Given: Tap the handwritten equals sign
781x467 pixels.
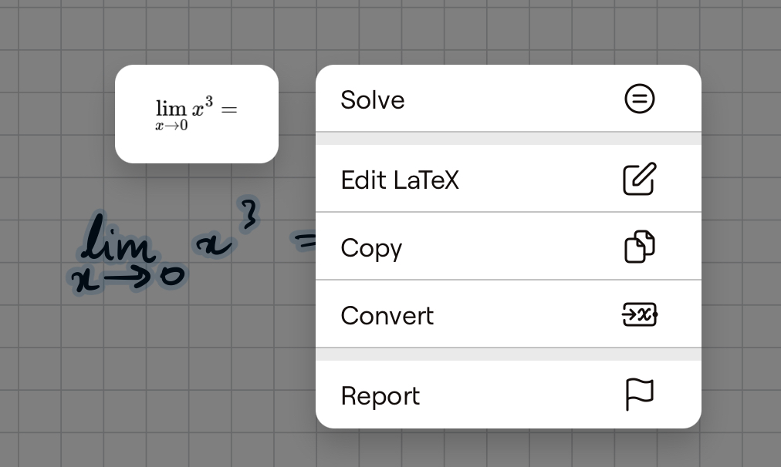Looking at the screenshot, I should pyautogui.click(x=305, y=242).
